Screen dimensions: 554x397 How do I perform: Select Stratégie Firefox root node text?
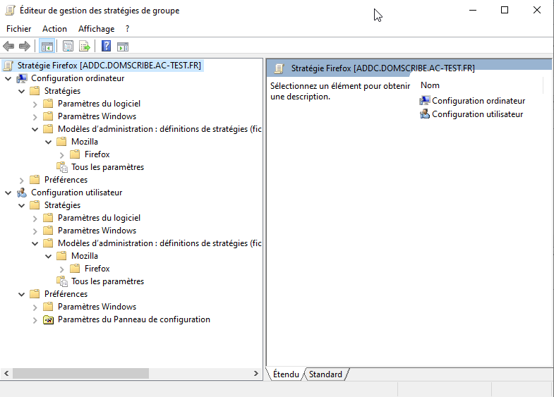point(109,66)
